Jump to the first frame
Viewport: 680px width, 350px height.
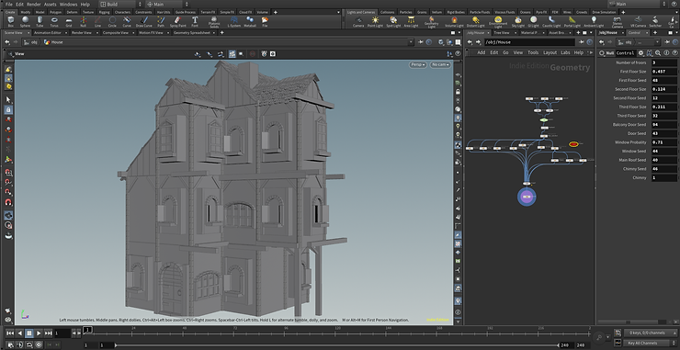click(10, 333)
